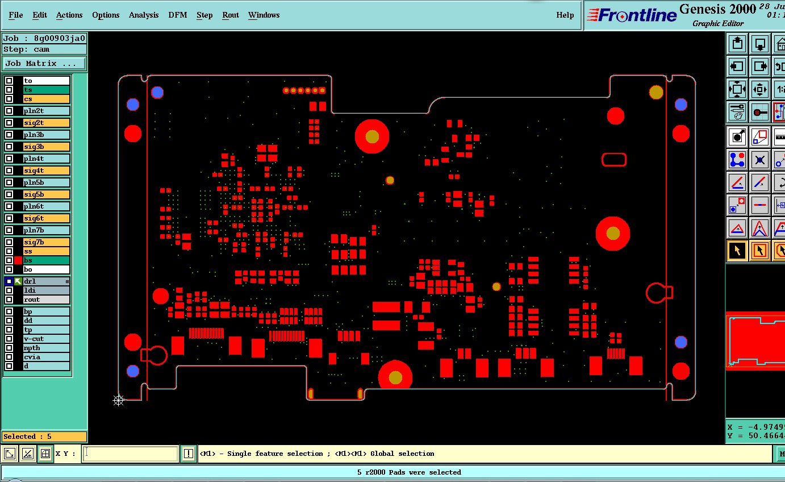The height and width of the screenshot is (482, 785).
Task: Select the black-background arrow pointer tool
Action: (x=737, y=251)
